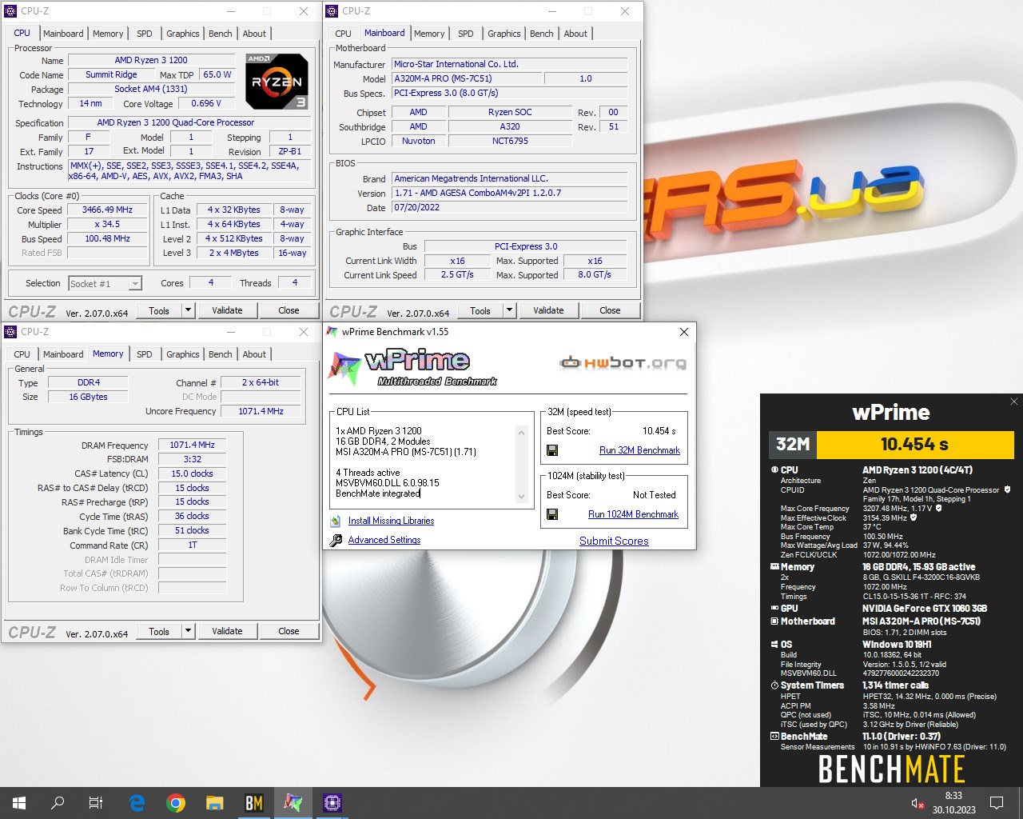
Task: Click the BIOS Date value 07/20/2022
Action: 509,207
